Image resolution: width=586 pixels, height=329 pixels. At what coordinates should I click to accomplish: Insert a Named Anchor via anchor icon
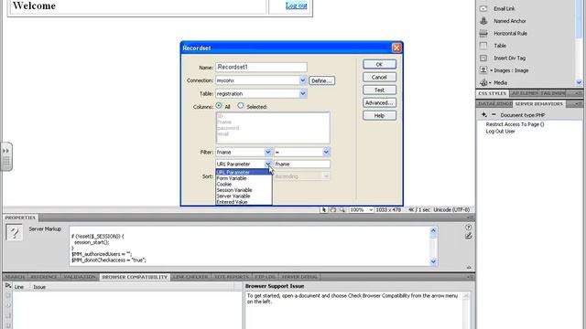[x=483, y=21]
